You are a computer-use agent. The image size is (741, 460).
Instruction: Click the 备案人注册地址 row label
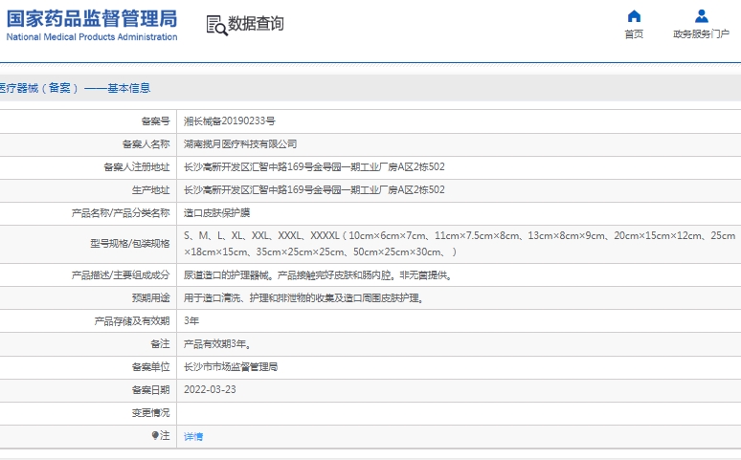[x=137, y=166]
